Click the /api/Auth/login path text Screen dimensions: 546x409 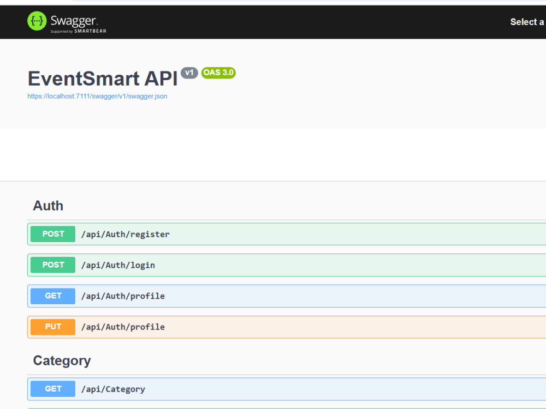tap(118, 266)
